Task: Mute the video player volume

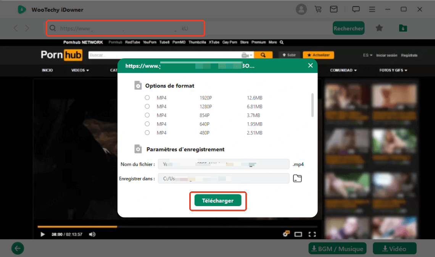Action: tap(92, 234)
